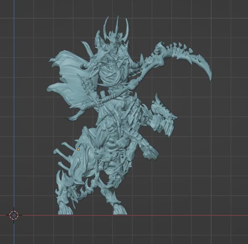The width and height of the screenshot is (248, 244).
Task: Click empty grid space right of the model
Action: click(215, 157)
